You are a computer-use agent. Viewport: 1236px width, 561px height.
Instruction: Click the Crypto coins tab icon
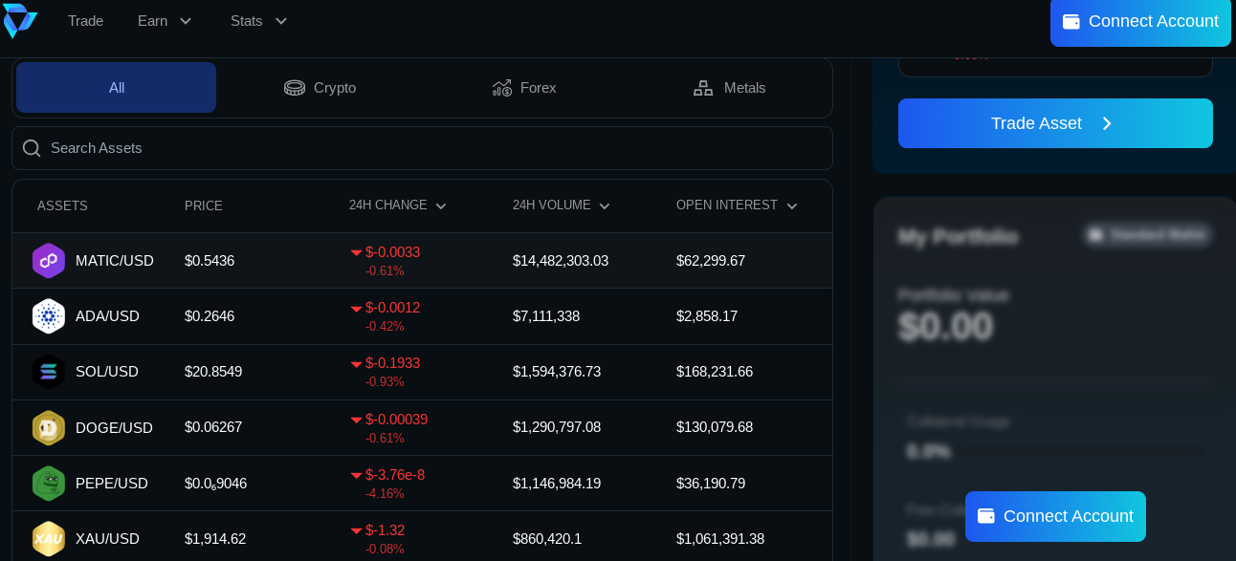[295, 88]
